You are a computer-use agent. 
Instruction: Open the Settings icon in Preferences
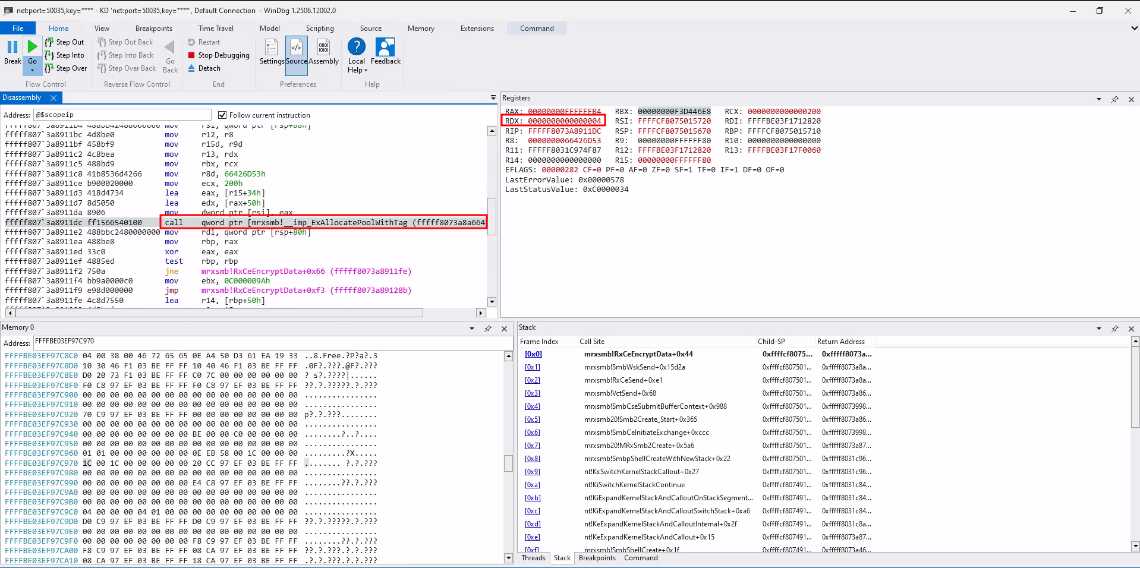coord(271,48)
